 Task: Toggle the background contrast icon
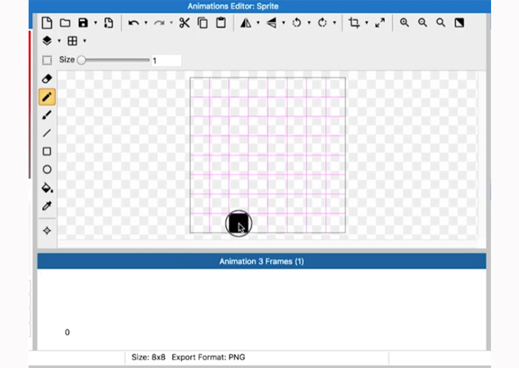point(459,22)
